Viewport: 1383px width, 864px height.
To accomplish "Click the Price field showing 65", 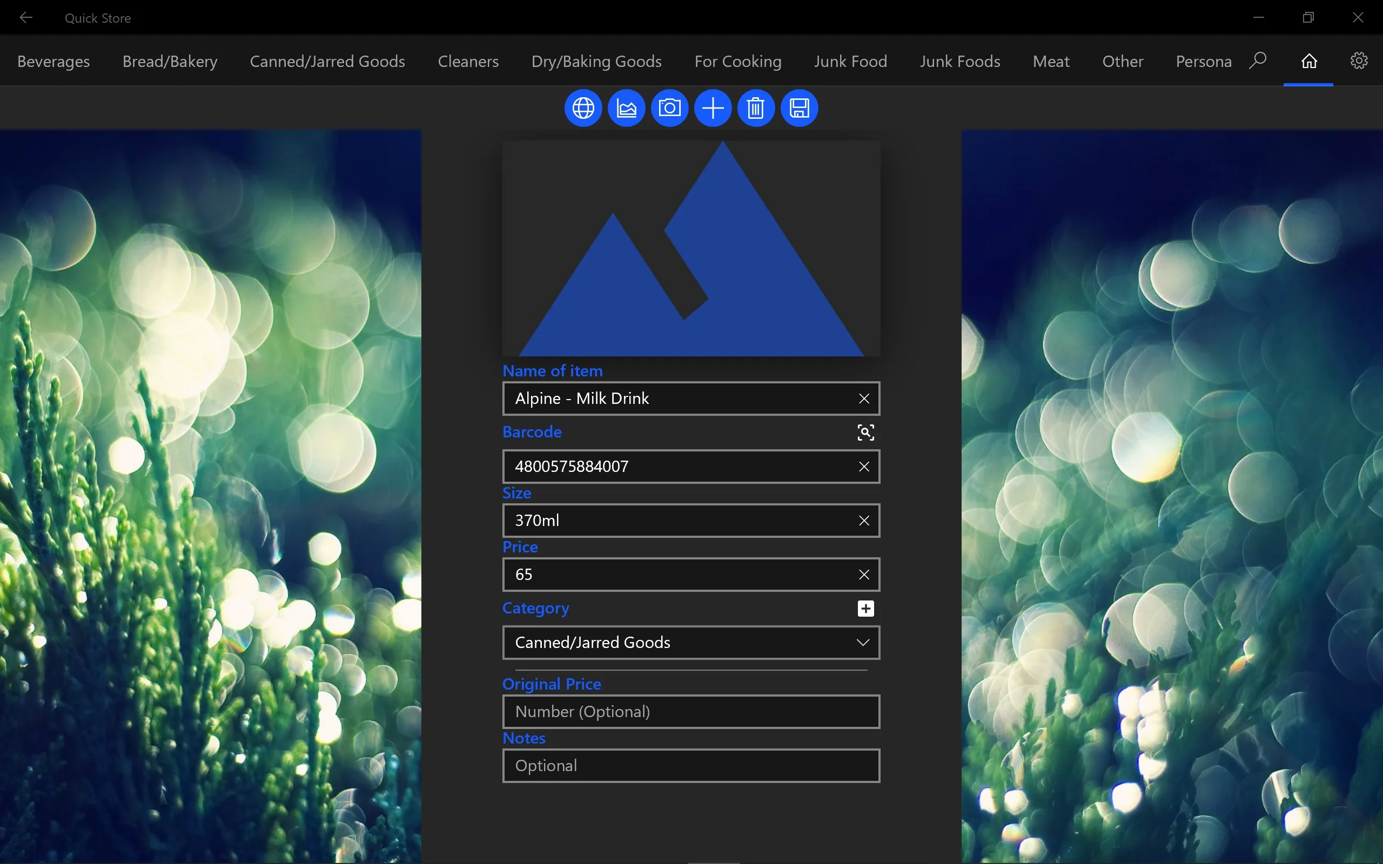I will click(x=691, y=574).
